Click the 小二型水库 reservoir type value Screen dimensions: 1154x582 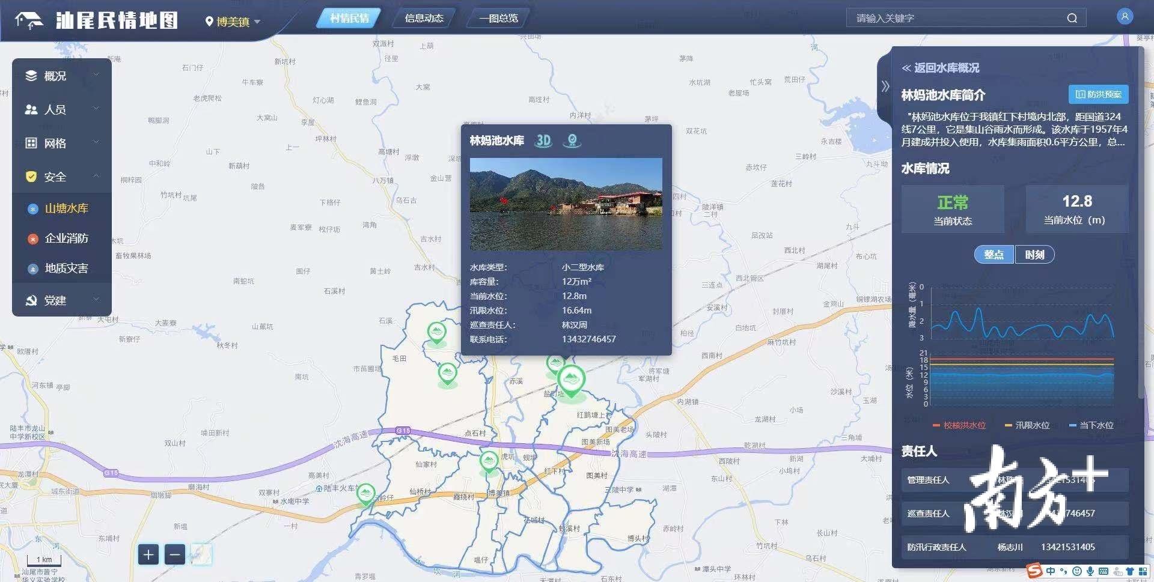[583, 267]
